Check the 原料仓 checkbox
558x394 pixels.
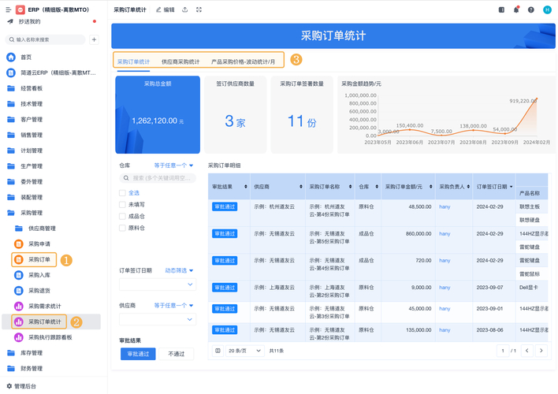122,228
